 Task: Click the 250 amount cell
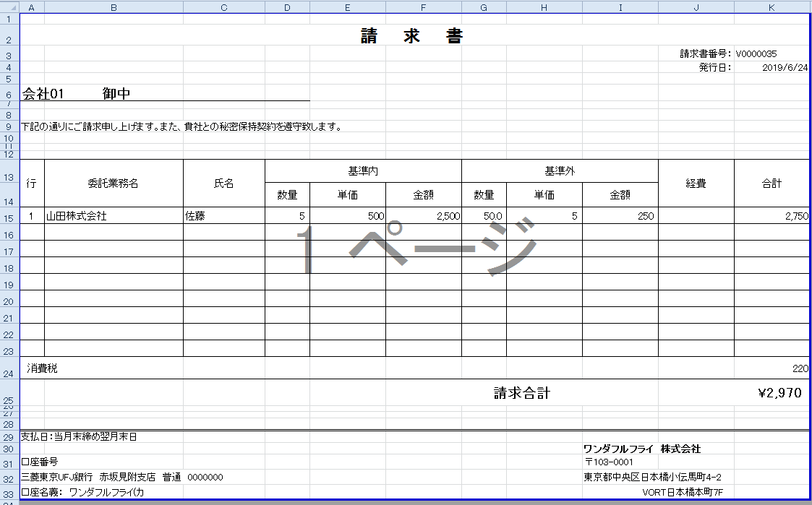click(620, 216)
